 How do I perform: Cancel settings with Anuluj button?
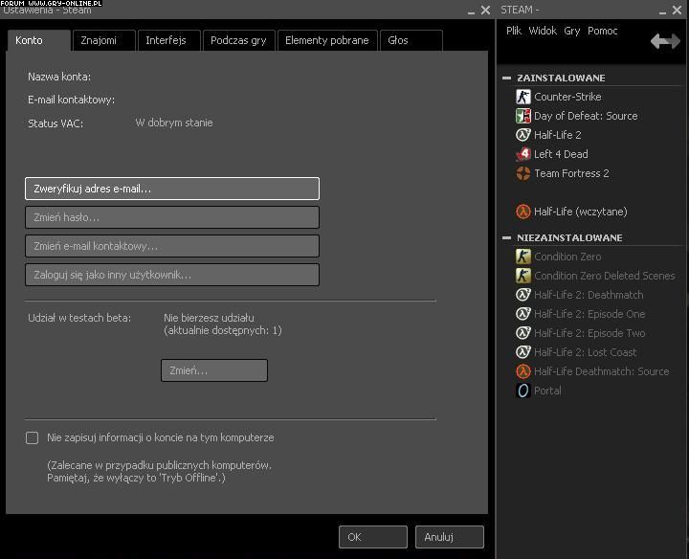point(450,537)
